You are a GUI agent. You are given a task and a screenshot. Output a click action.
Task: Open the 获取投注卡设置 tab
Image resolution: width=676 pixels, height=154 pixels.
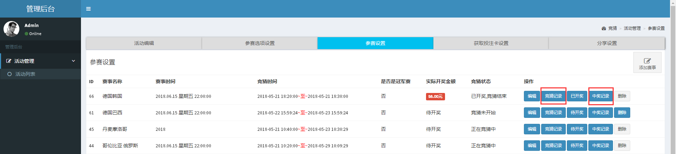pos(491,43)
